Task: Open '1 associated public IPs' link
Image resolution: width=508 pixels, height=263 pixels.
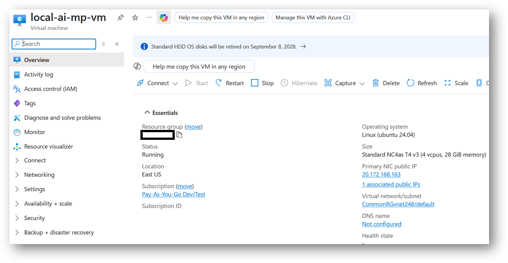Action: [391, 184]
